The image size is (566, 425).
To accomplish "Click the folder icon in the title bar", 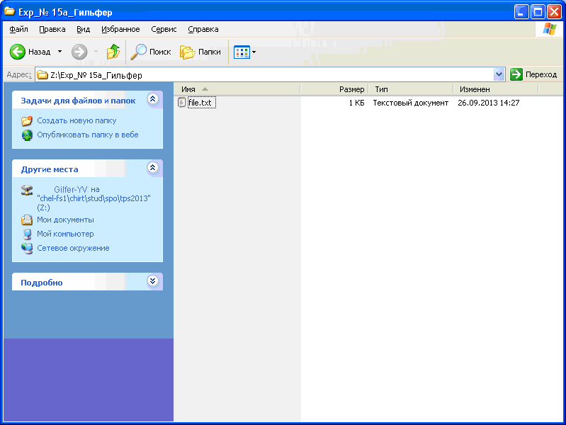I will [9, 12].
